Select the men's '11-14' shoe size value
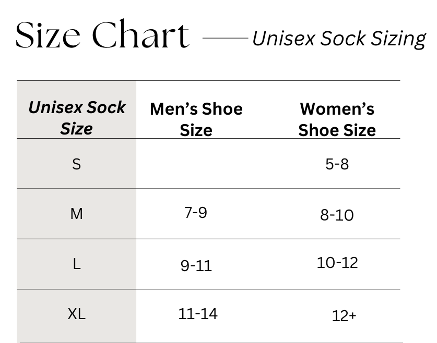The image size is (437, 343). (x=198, y=314)
